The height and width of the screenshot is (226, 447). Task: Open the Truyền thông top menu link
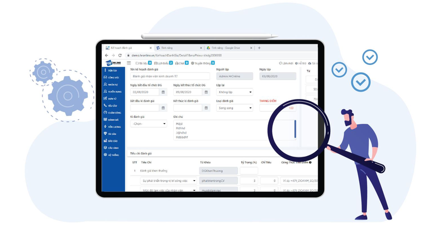click(x=203, y=63)
